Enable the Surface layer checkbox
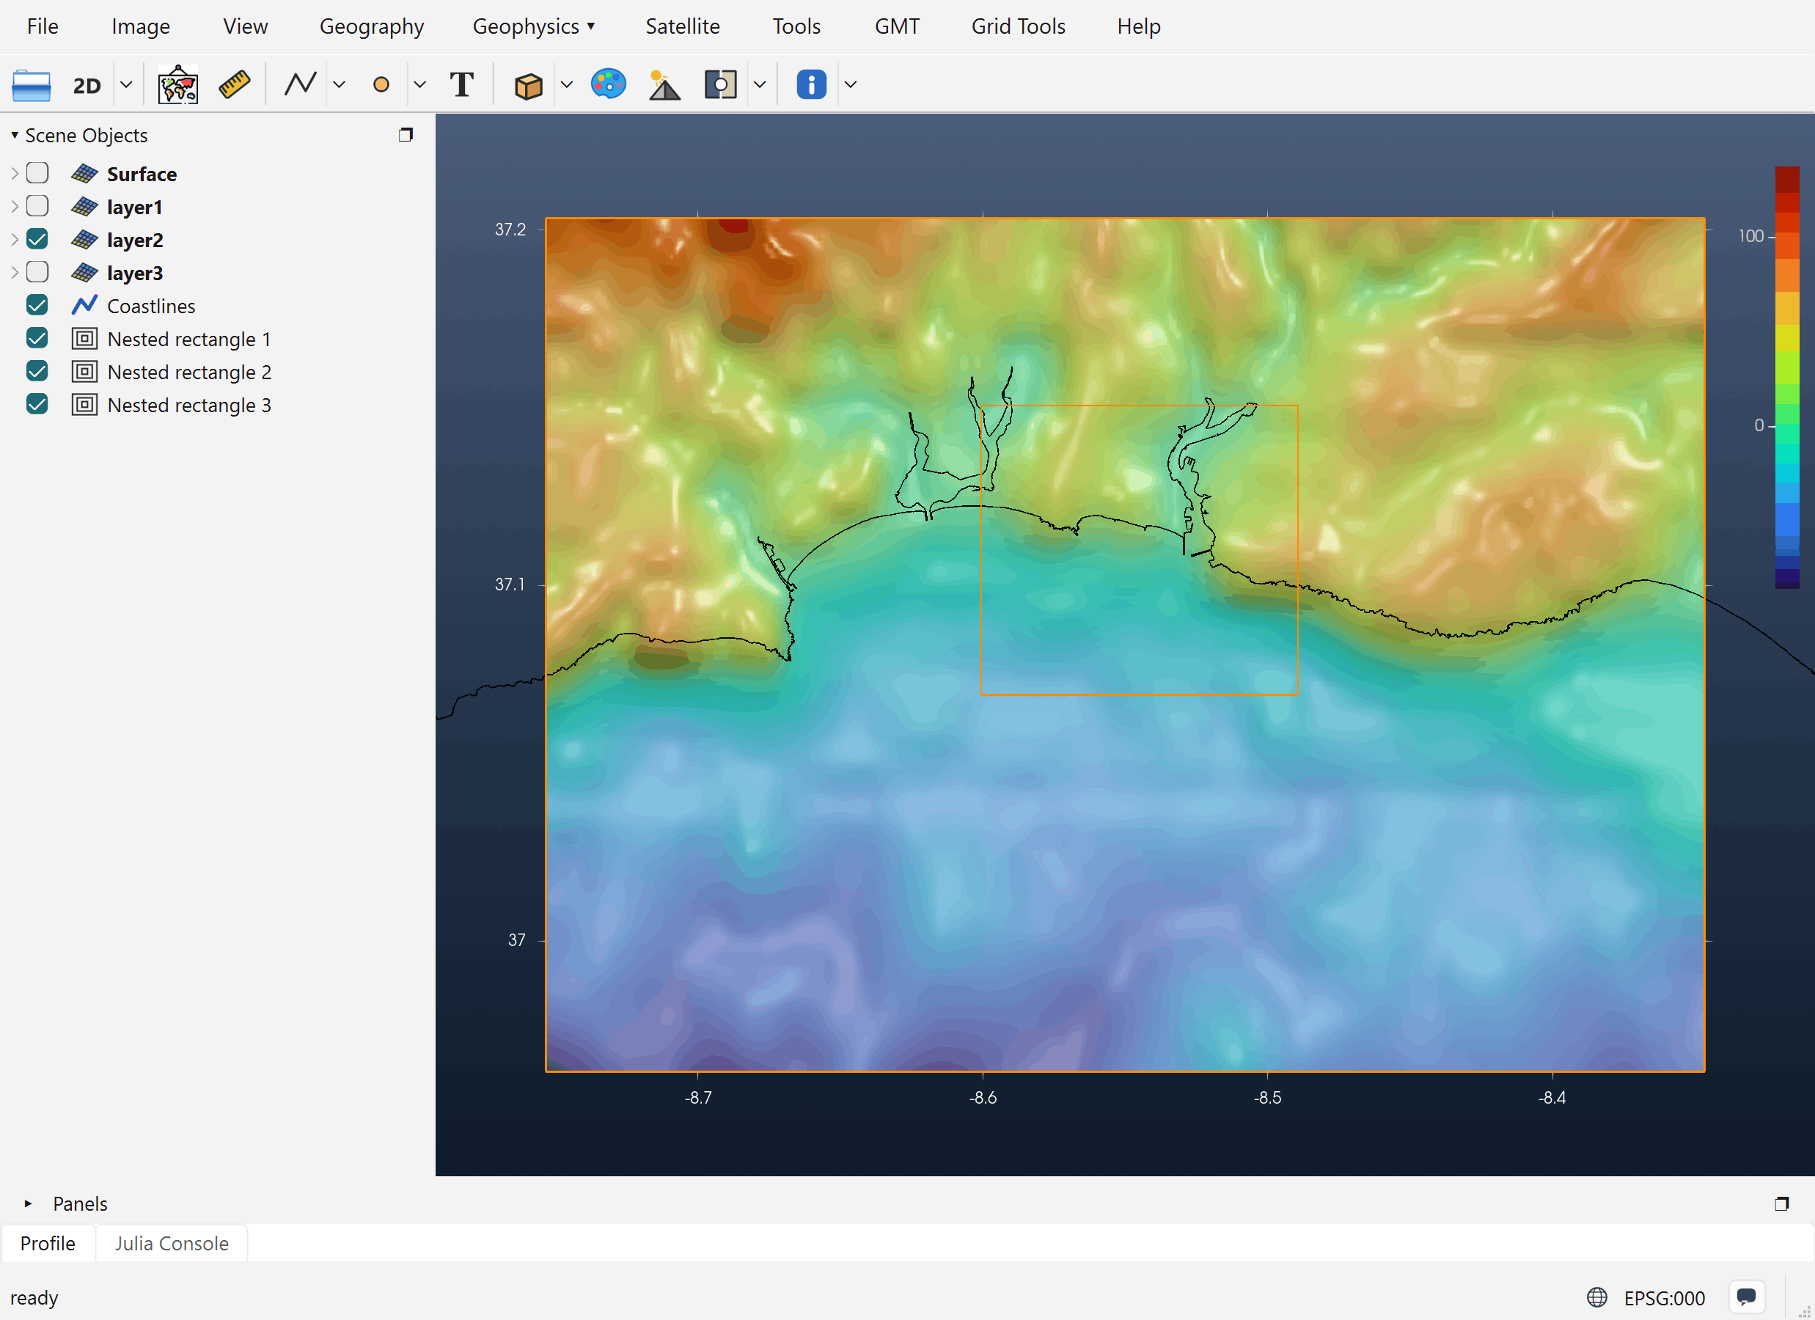Viewport: 1815px width, 1320px height. pyautogui.click(x=37, y=173)
